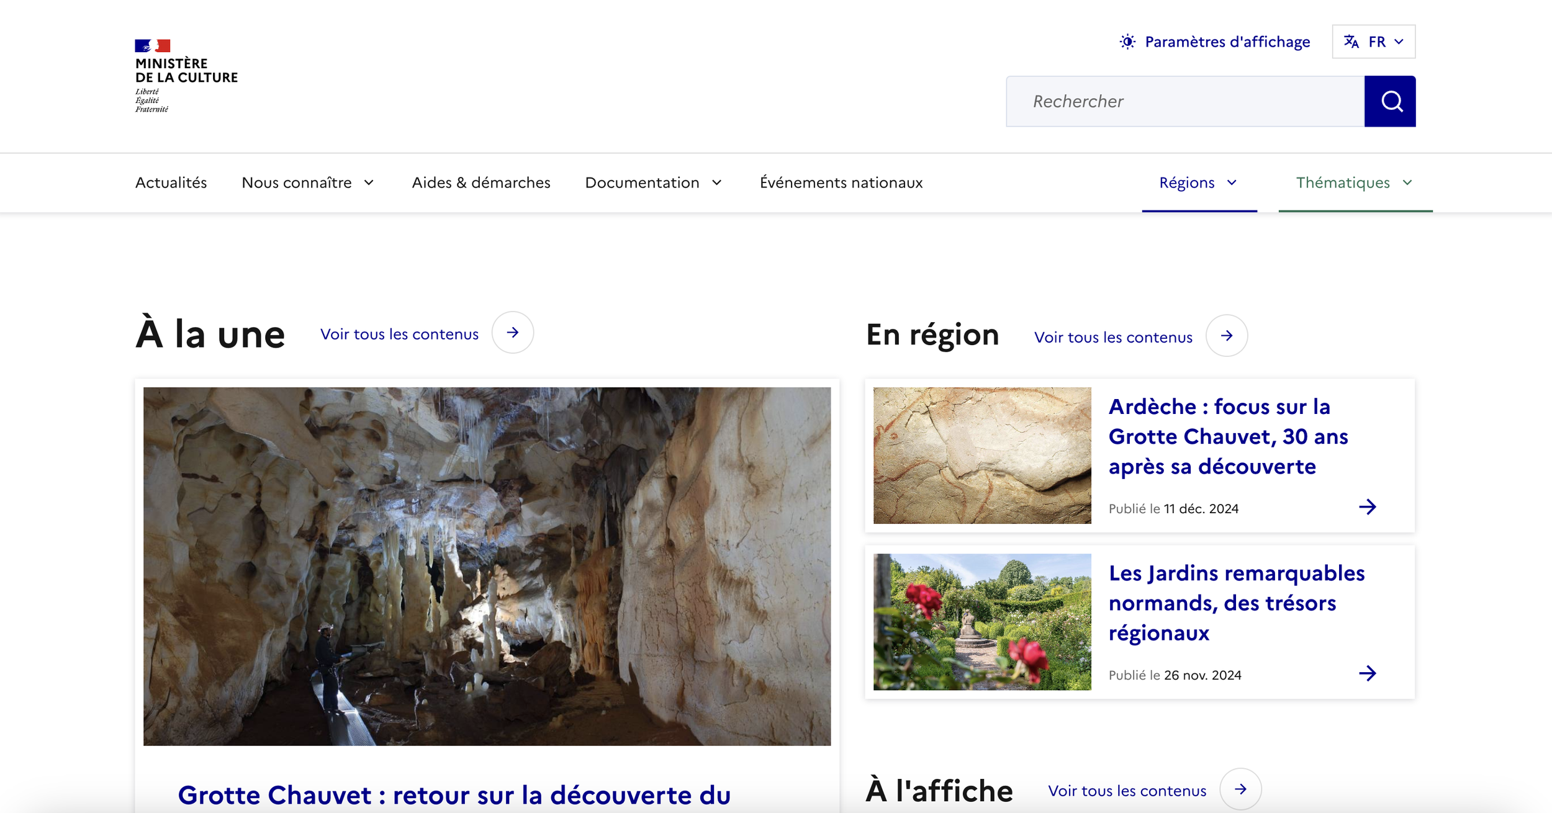Click the garden with roses thumbnail
Viewport: 1552px width, 813px height.
(x=982, y=622)
